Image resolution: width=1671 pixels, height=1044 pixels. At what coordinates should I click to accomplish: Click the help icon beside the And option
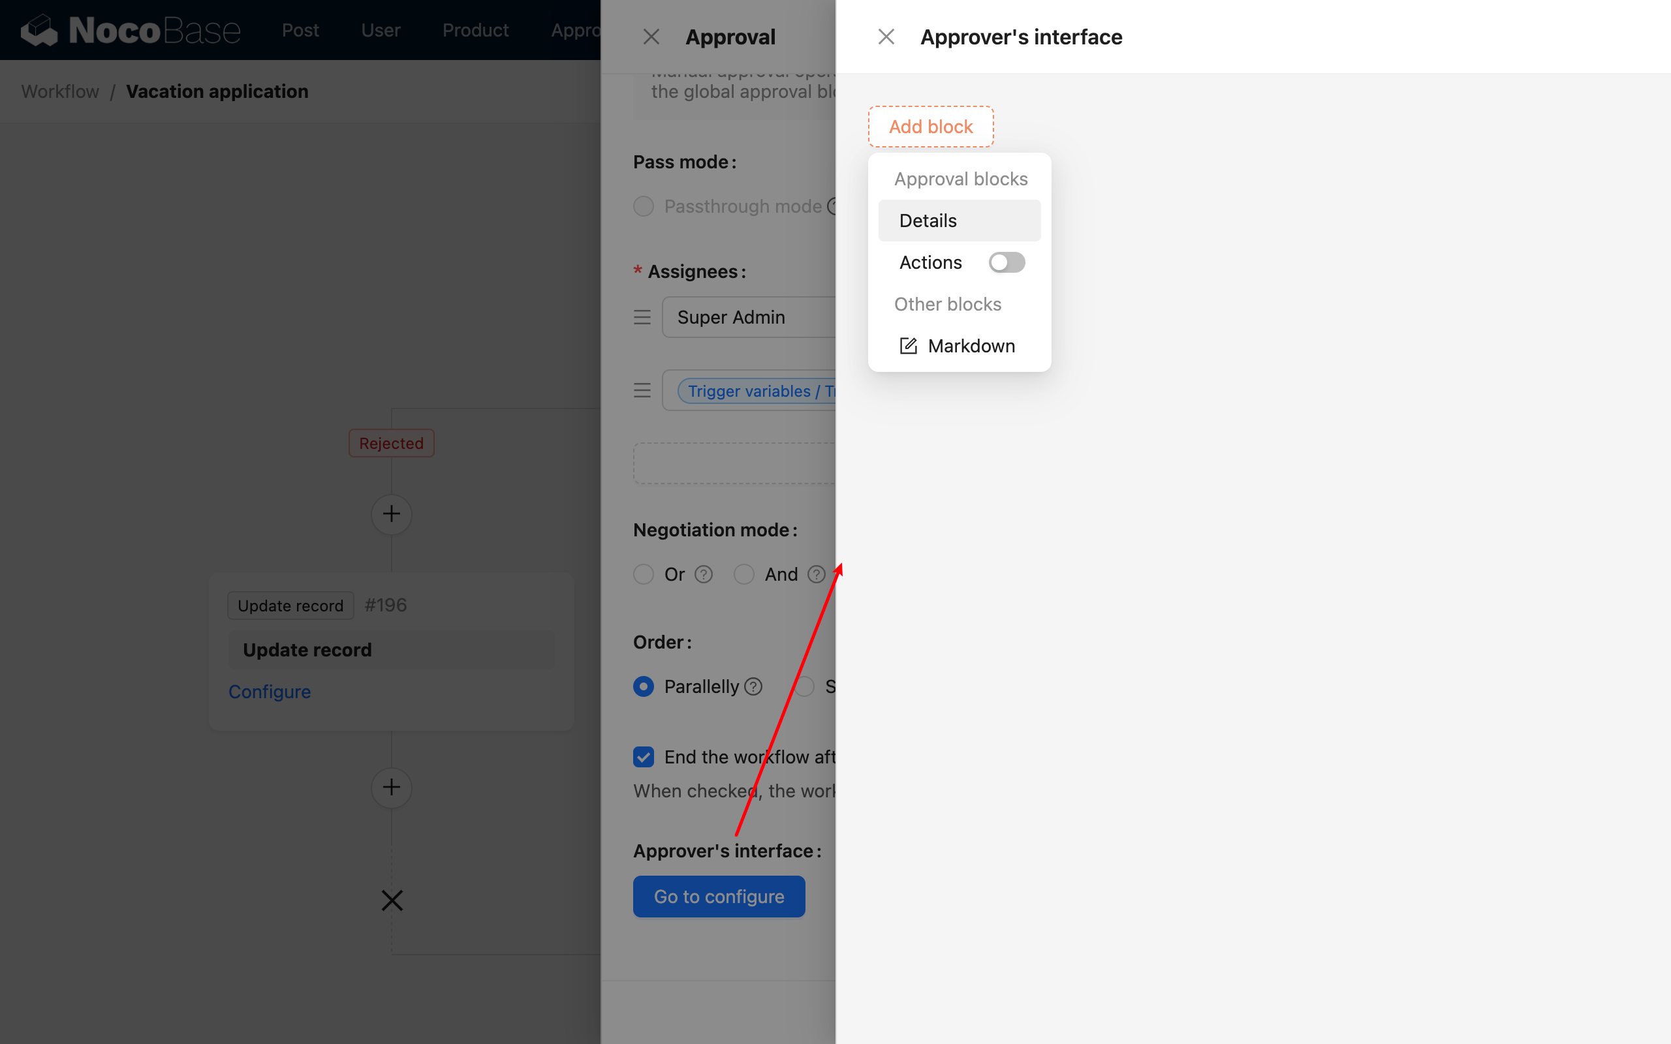[815, 574]
